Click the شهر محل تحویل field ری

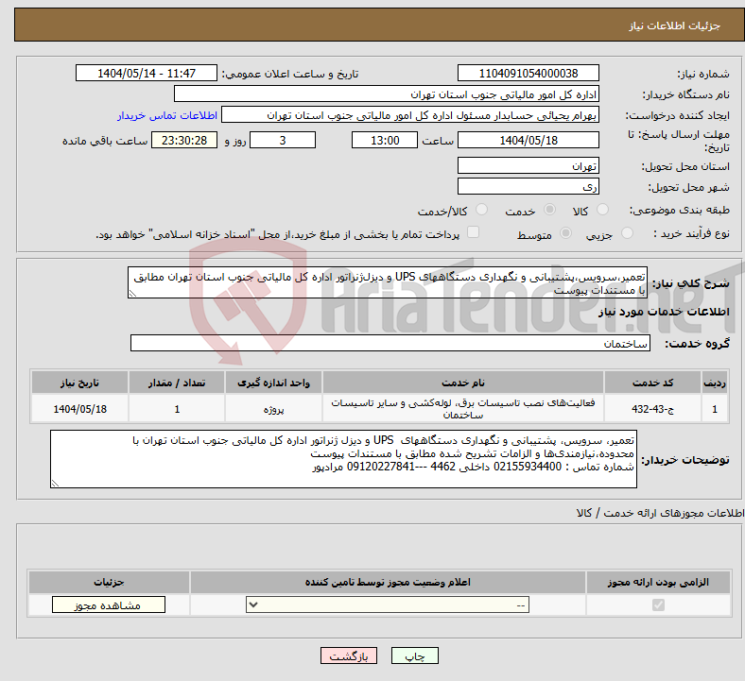coord(528,186)
